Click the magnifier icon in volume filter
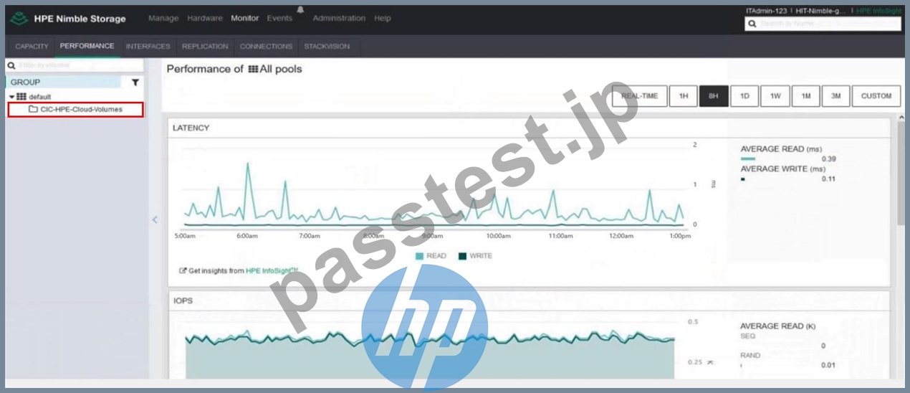 [x=12, y=65]
